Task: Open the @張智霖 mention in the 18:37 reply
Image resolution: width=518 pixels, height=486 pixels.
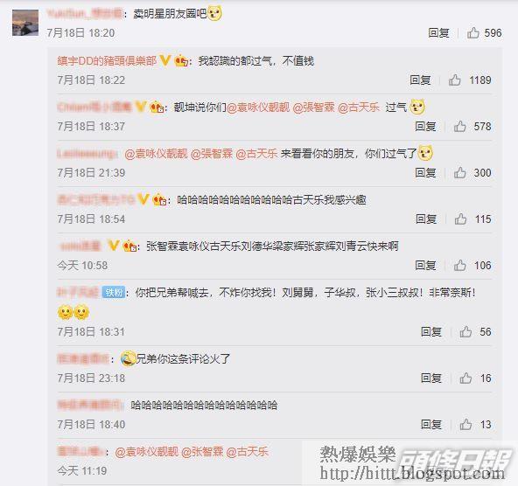Action: 314,108
